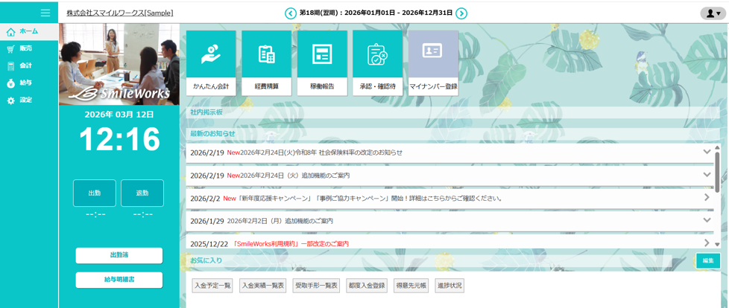The image size is (729, 308).
Task: Click the 編集 favorites edit button
Action: coord(708,260)
